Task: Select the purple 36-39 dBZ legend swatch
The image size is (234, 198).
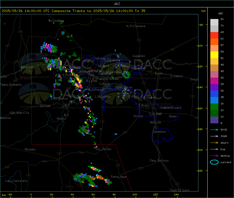Action: pyautogui.click(x=214, y=87)
